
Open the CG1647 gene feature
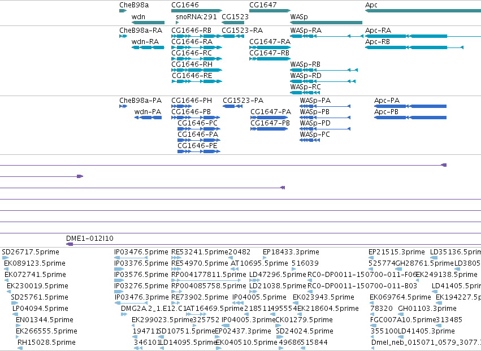coord(270,11)
